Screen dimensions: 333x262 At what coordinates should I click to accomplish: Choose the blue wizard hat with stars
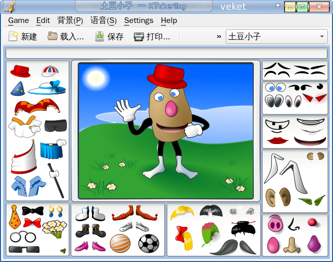click(18, 88)
